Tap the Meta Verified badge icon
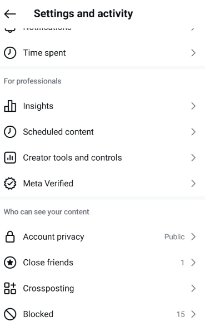 pyautogui.click(x=10, y=184)
